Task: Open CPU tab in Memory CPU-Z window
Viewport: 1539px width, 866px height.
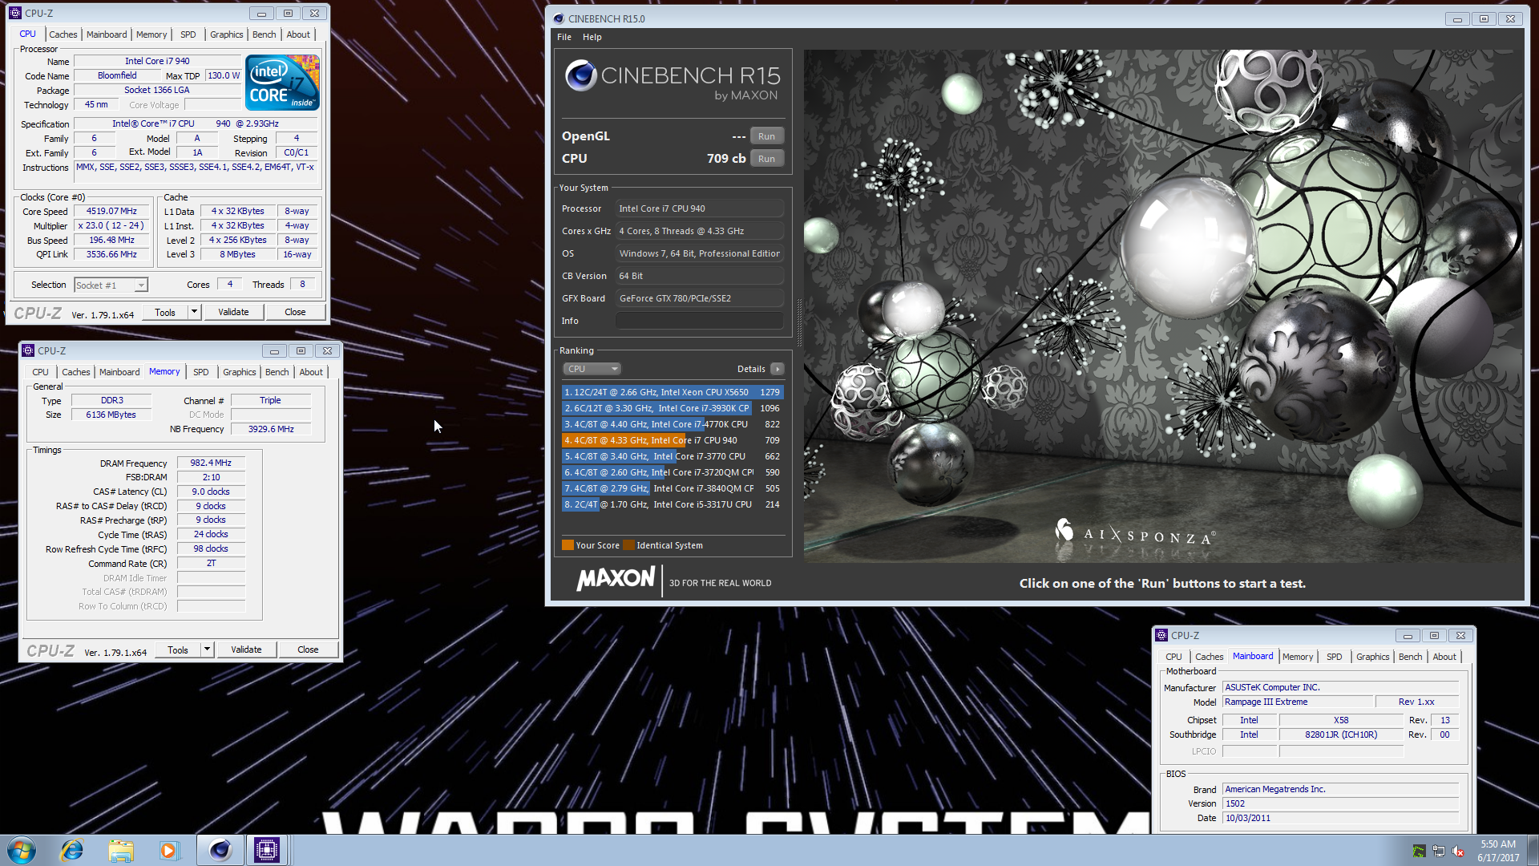Action: coord(40,372)
